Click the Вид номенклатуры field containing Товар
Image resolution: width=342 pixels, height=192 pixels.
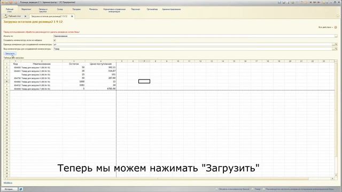tap(192, 49)
